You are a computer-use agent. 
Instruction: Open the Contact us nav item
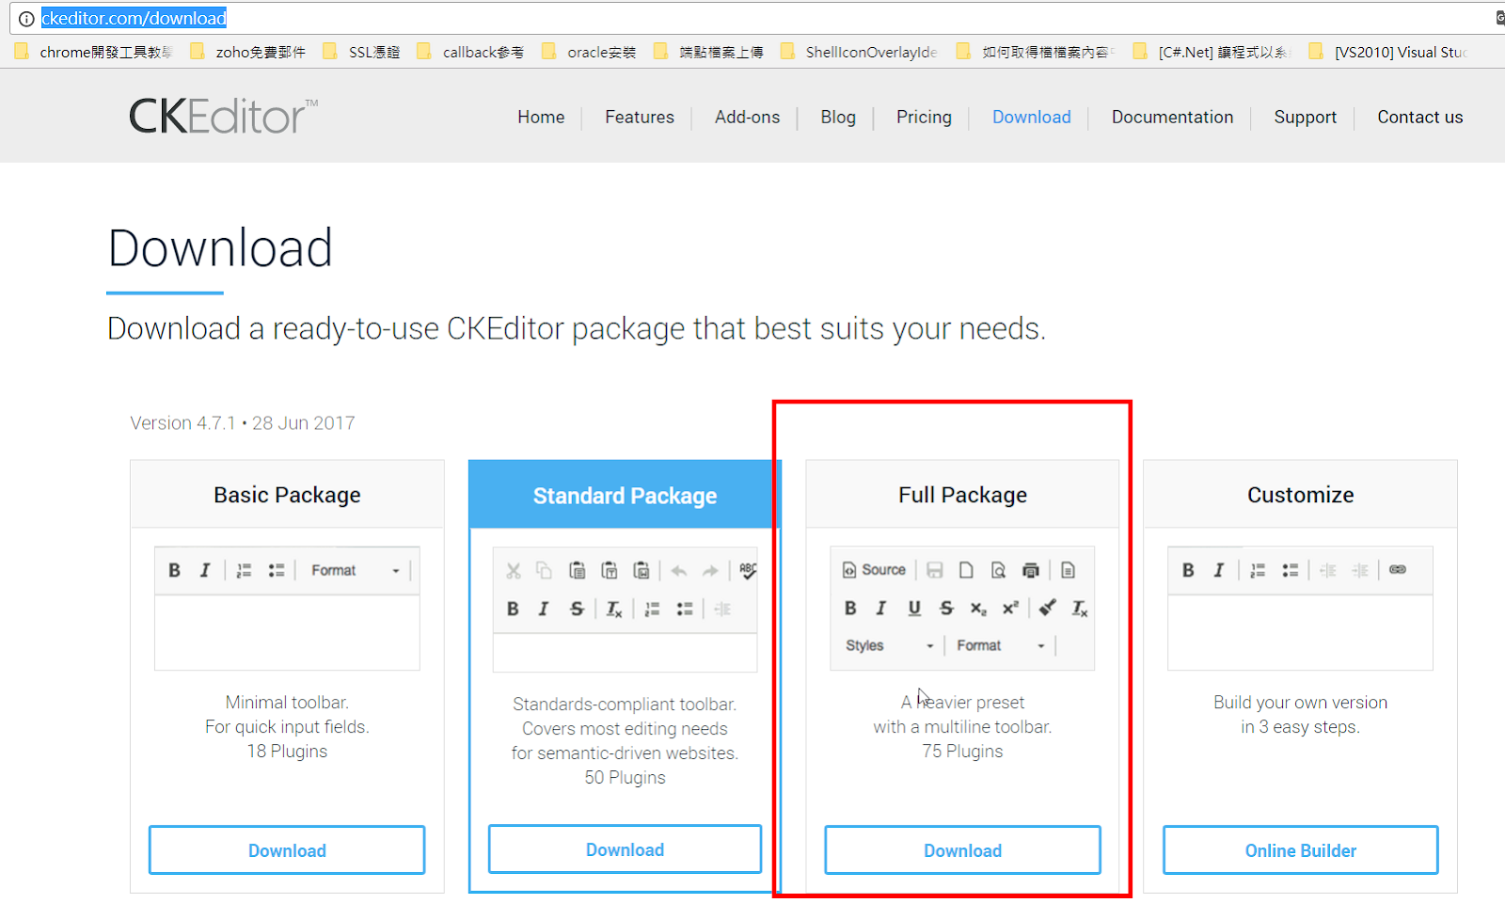click(1420, 117)
